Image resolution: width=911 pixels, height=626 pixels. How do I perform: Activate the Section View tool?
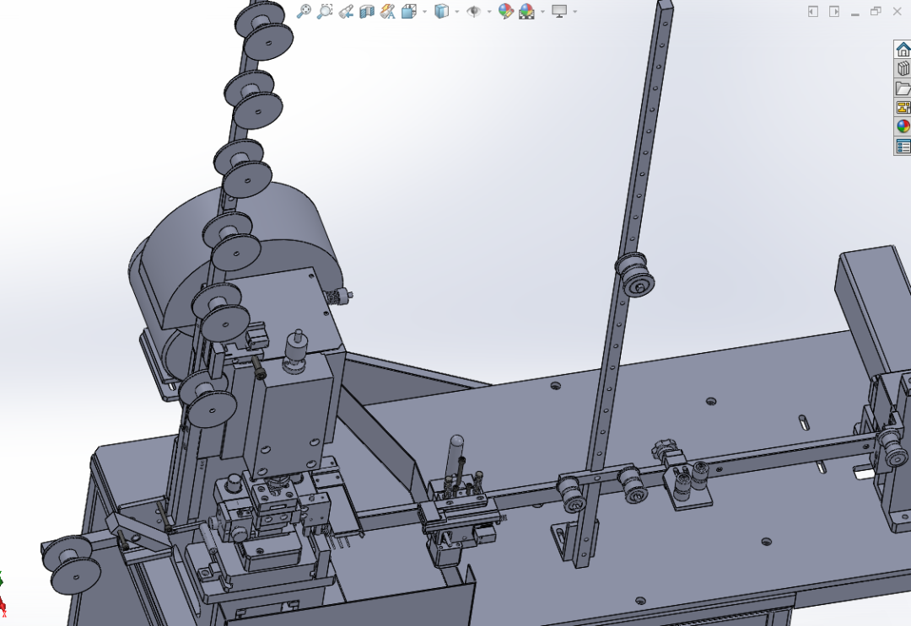coord(367,11)
